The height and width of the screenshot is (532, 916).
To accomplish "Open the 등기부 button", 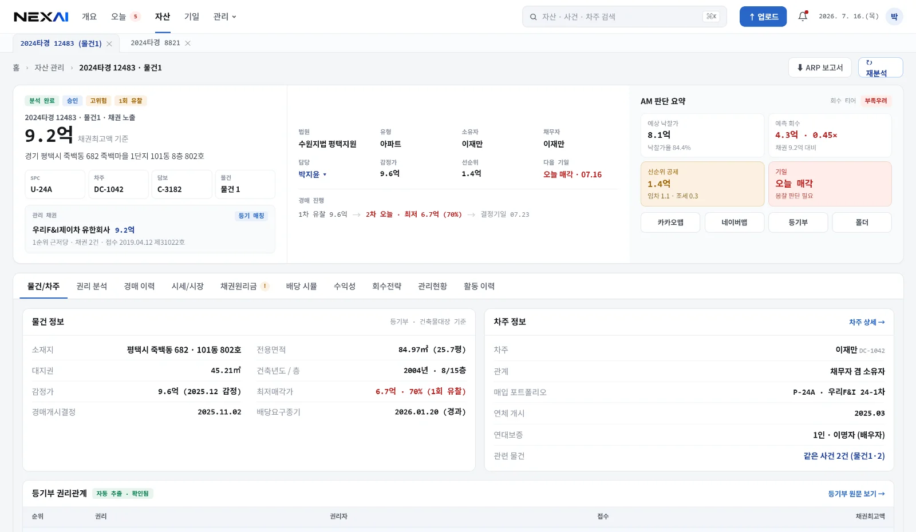I will pos(798,223).
